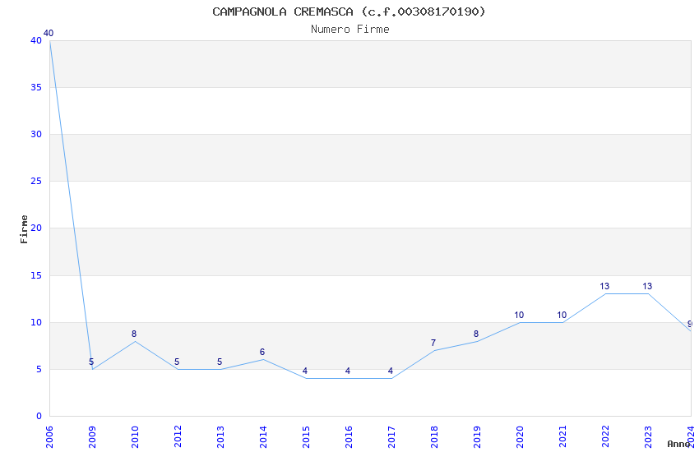The height and width of the screenshot is (452, 699).
Task: Select the 2020 x-axis year label
Action: tap(521, 437)
